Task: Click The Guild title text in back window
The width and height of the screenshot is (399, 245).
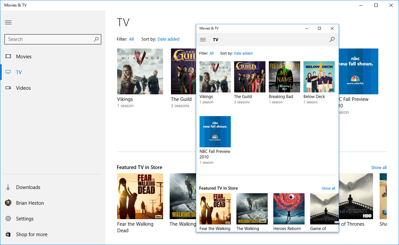Action: 181,99
